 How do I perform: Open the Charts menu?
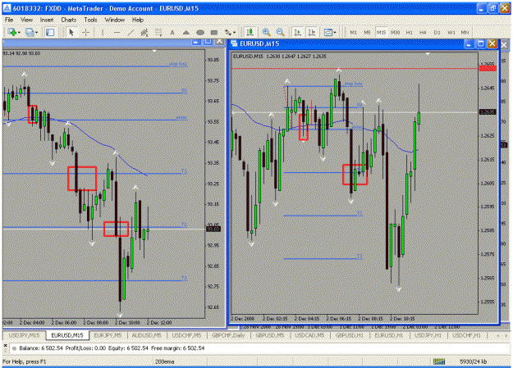pos(68,20)
